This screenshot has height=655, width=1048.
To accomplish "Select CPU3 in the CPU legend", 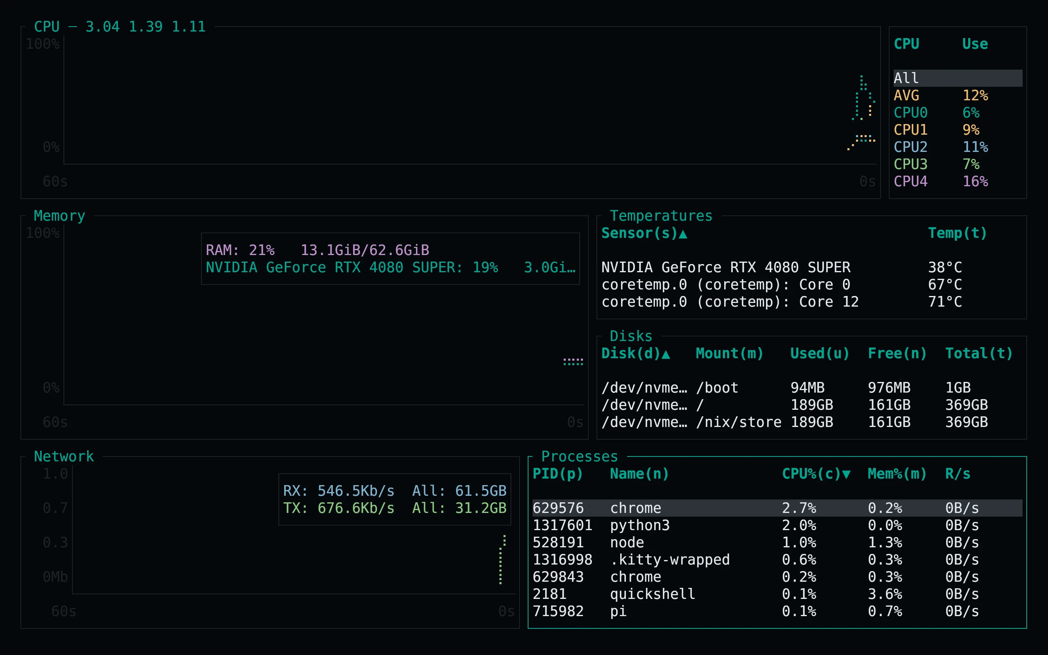I will (x=958, y=164).
